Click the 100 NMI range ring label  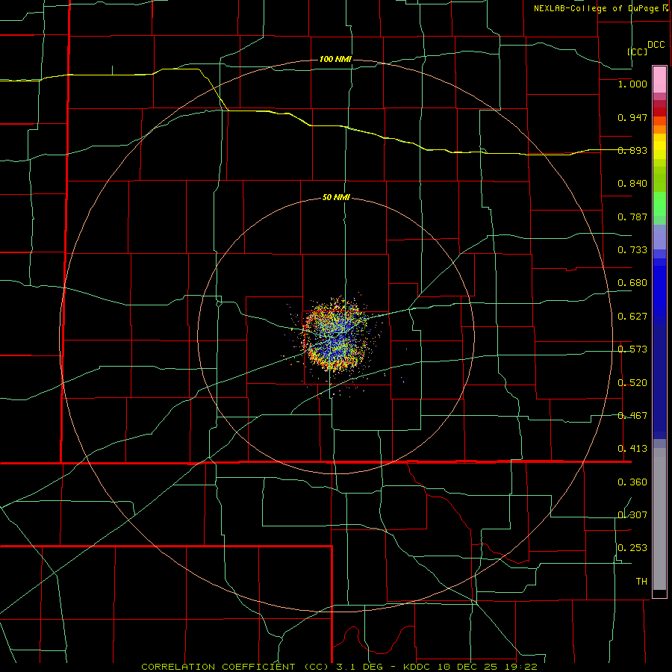[335, 59]
